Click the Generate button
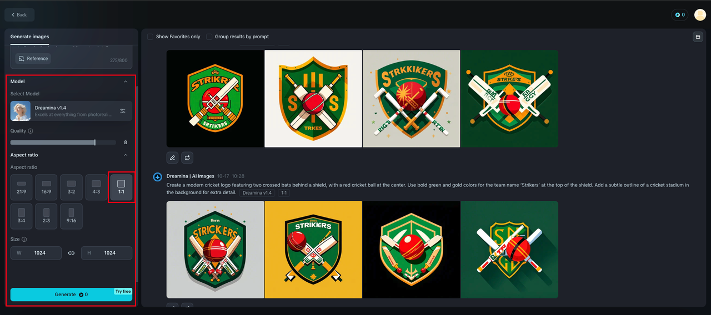The width and height of the screenshot is (711, 315). pos(71,294)
